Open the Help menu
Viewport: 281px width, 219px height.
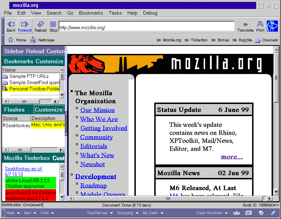(132, 13)
